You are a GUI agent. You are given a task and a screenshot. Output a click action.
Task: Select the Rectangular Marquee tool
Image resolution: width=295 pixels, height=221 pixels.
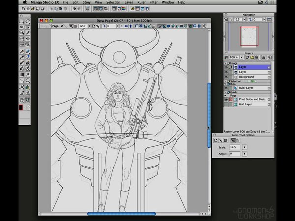pos(22,21)
